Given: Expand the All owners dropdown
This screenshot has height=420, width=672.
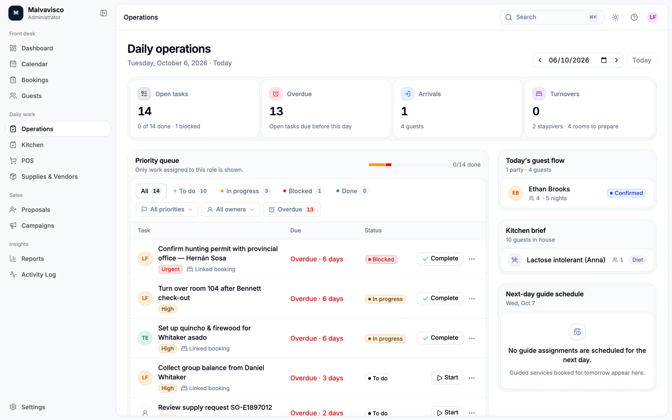Looking at the screenshot, I should pyautogui.click(x=231, y=209).
